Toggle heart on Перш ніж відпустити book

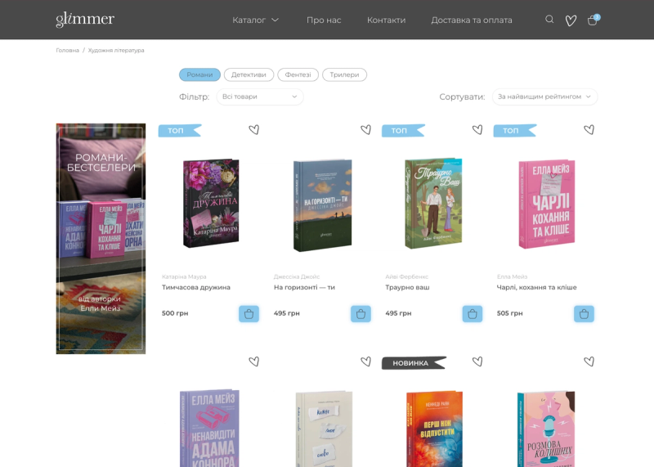pos(477,361)
